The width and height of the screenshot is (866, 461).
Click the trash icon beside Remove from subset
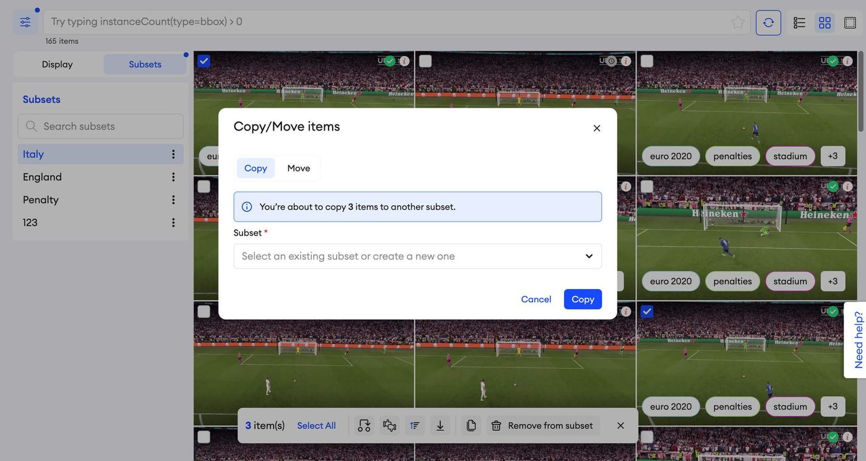pyautogui.click(x=496, y=426)
